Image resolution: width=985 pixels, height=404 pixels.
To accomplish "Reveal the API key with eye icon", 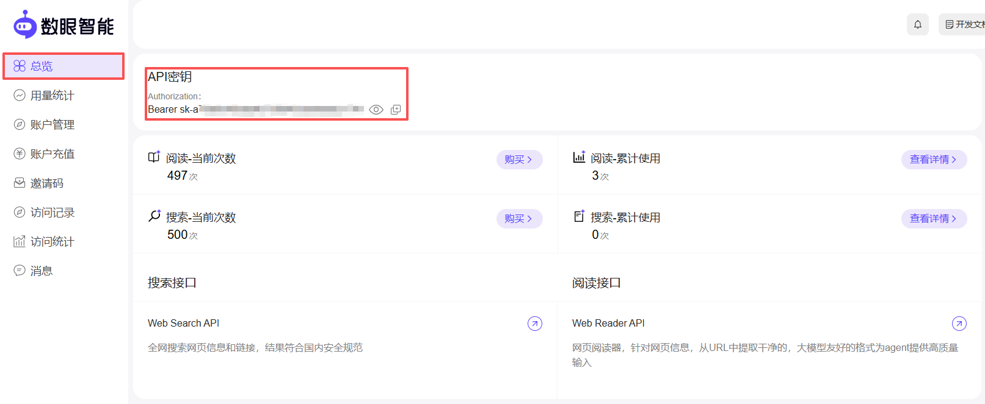I will pos(376,110).
